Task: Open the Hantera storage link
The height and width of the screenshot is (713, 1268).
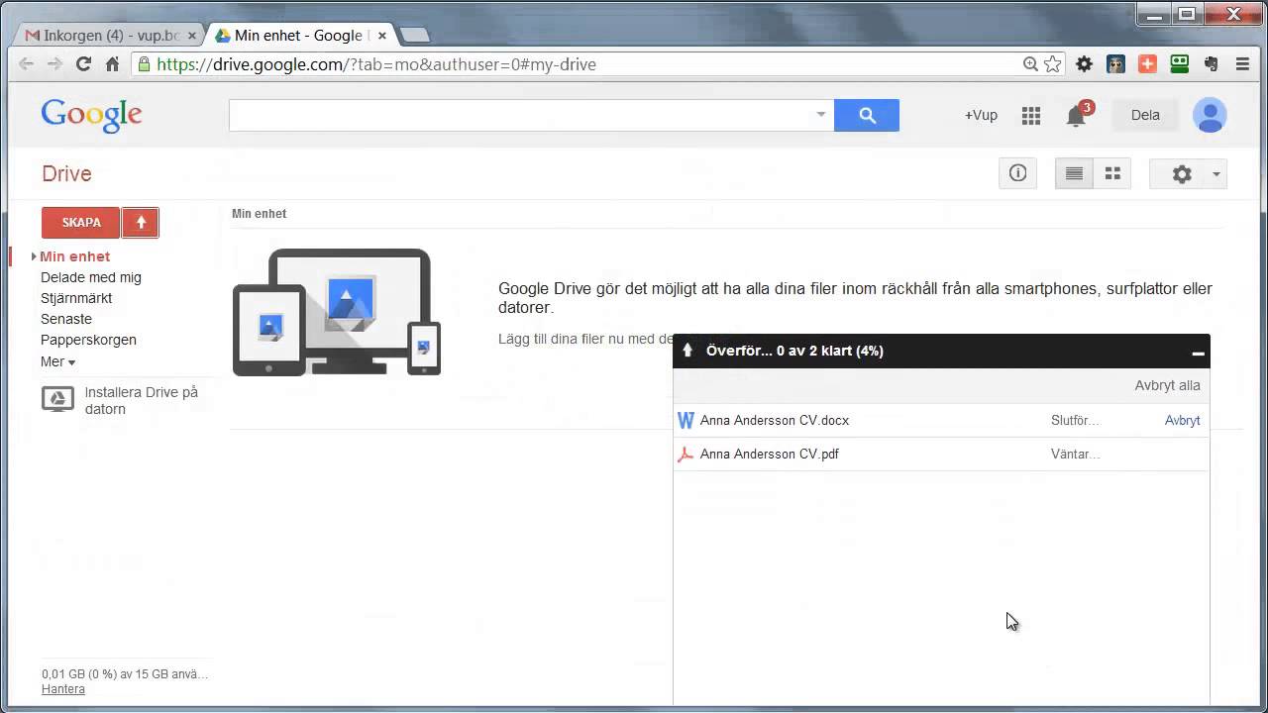Action: pyautogui.click(x=63, y=689)
